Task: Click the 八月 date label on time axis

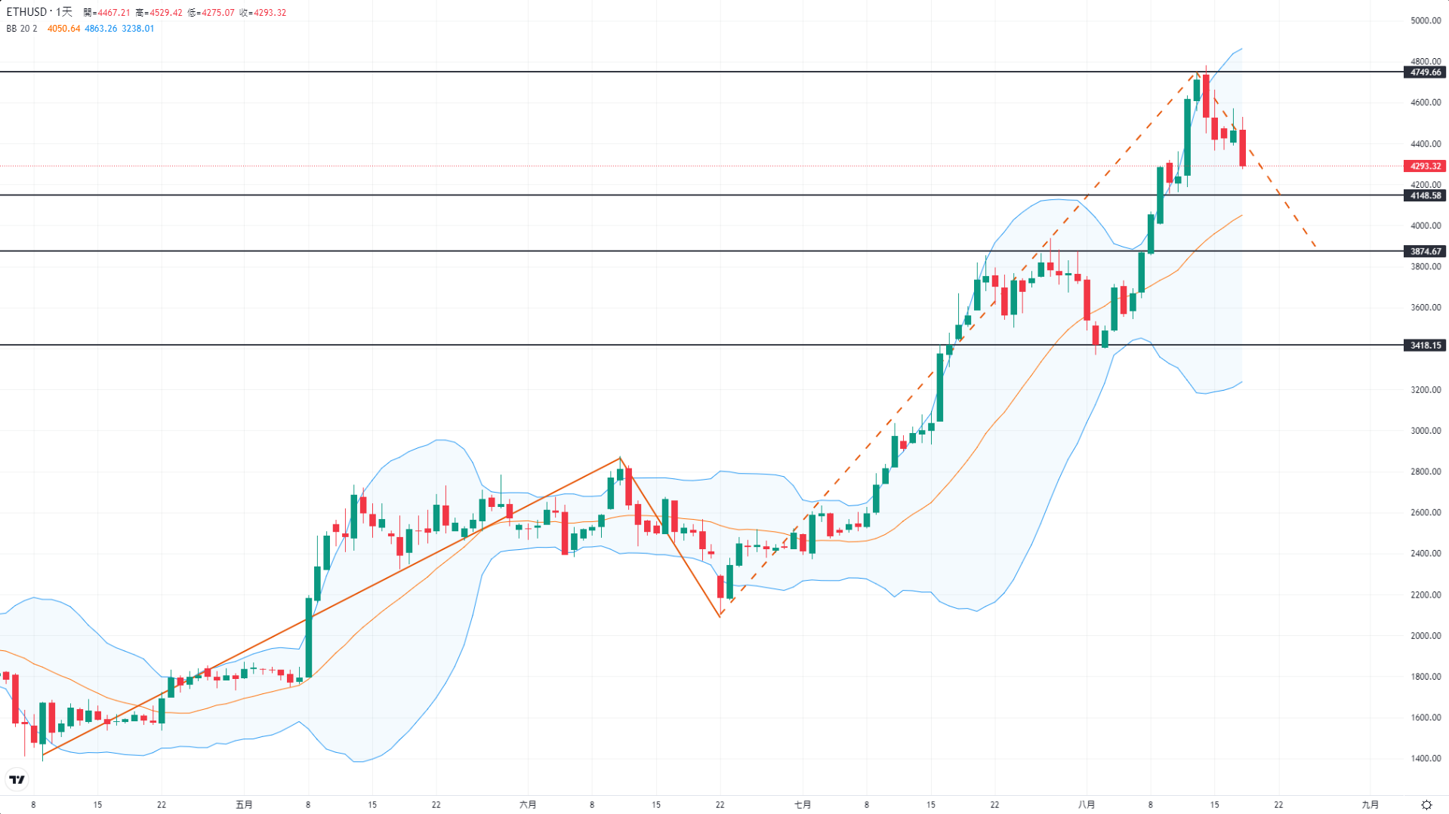Action: pyautogui.click(x=1087, y=805)
